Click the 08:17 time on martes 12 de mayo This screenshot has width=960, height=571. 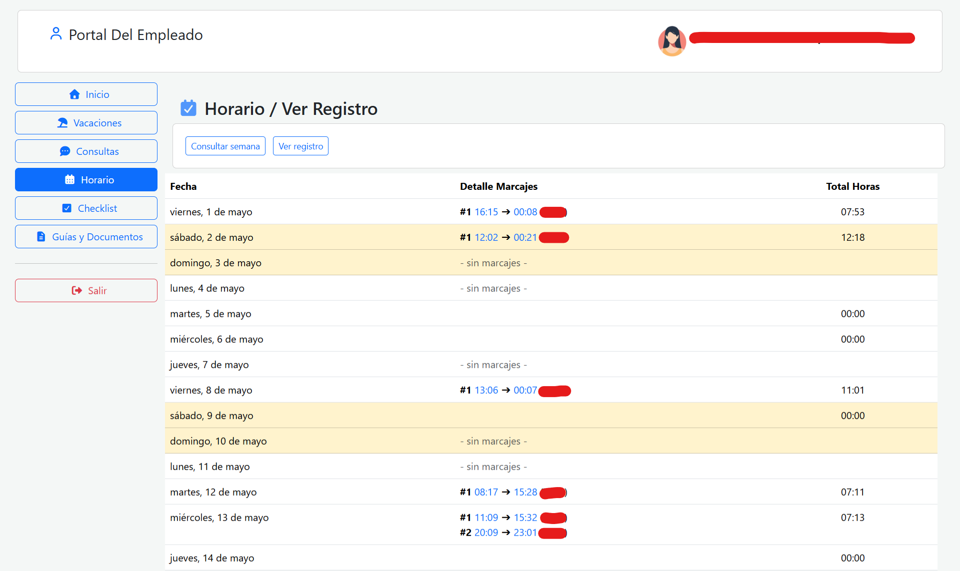click(x=486, y=492)
